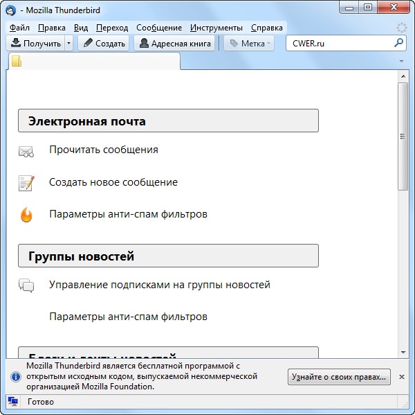Image resolution: width=415 pixels, height=415 pixels.
Task: Click the blue info icon in notification bar
Action: tap(15, 377)
